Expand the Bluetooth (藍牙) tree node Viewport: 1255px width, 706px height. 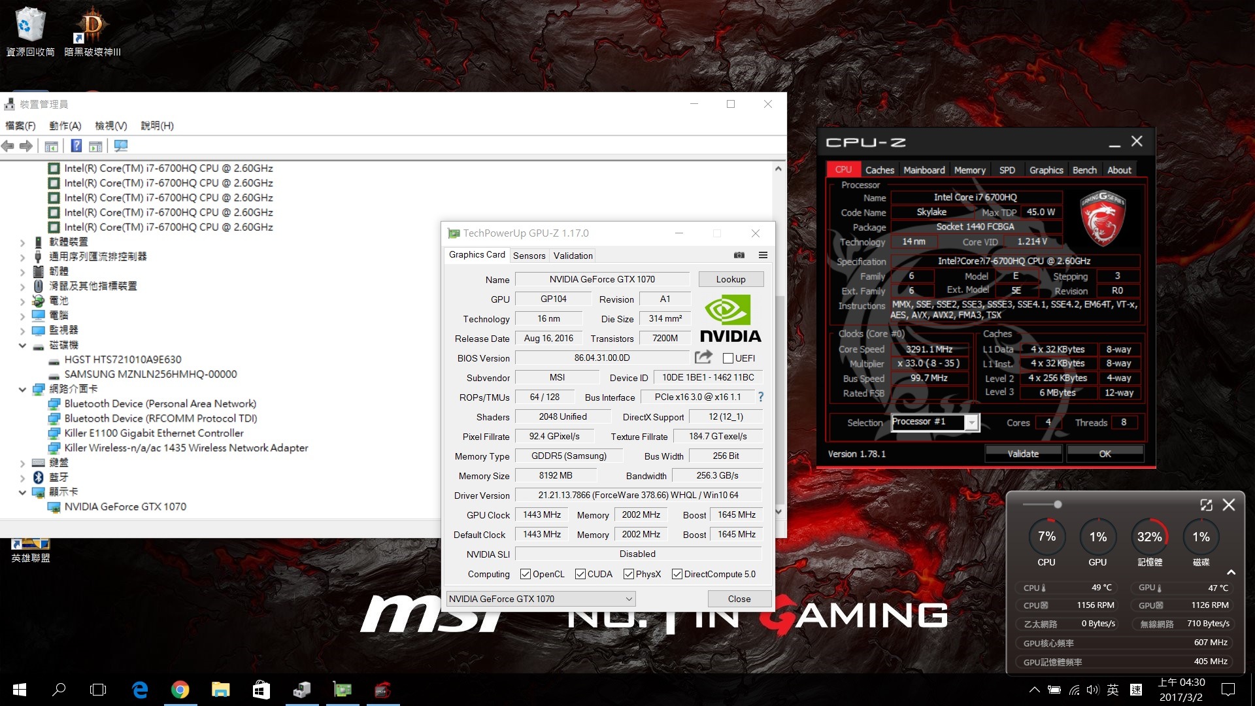point(23,478)
